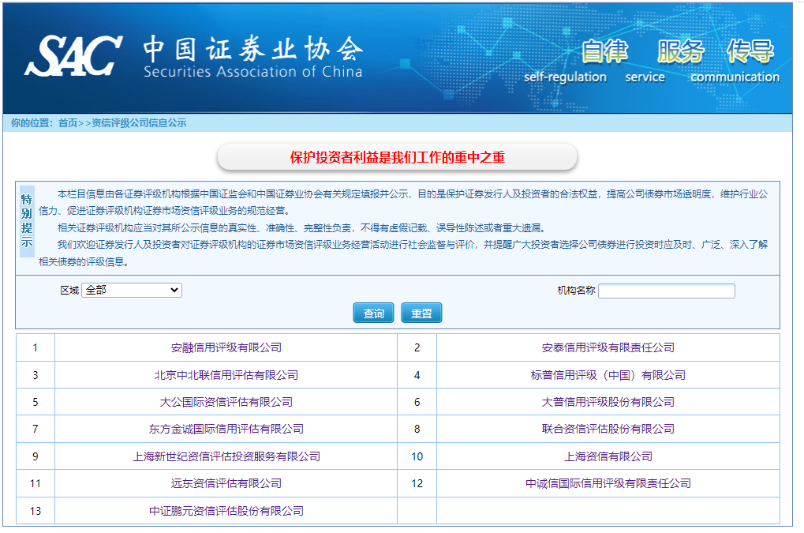Click row number 7 cell
This screenshot has height=533, width=804.
point(35,429)
